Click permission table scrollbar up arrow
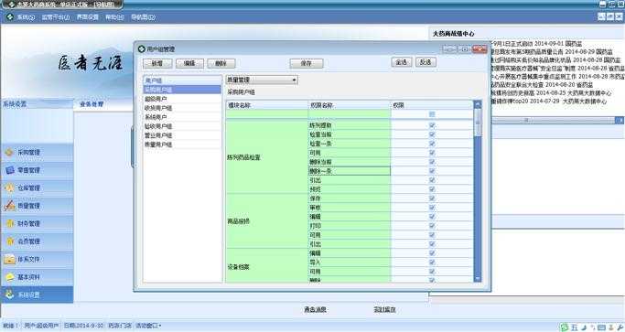The image size is (625, 332). click(478, 105)
